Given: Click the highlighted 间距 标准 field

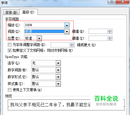Looking at the screenshot, I should pyautogui.click(x=44, y=31).
